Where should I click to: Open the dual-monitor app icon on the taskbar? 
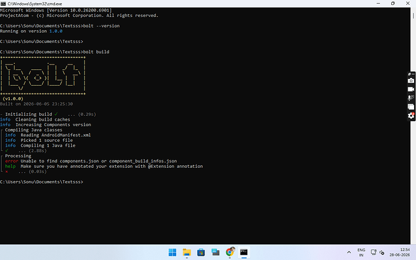pyautogui.click(x=215, y=252)
